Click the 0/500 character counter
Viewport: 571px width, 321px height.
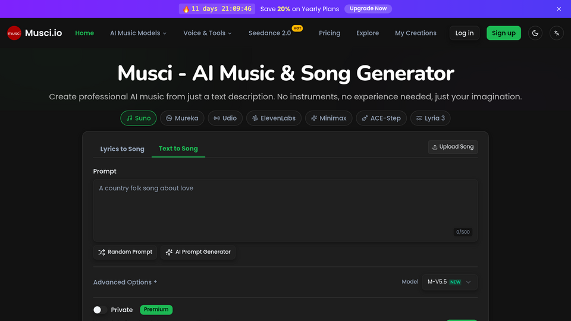463,232
